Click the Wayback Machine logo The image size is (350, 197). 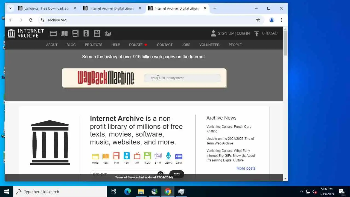(x=106, y=78)
